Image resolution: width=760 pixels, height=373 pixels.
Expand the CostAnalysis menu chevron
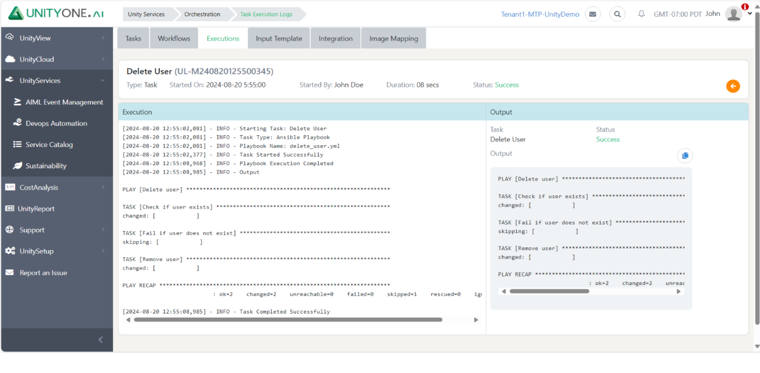tap(103, 187)
